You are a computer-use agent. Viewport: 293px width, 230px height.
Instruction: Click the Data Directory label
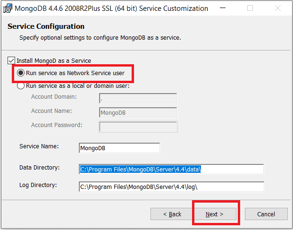(x=40, y=168)
